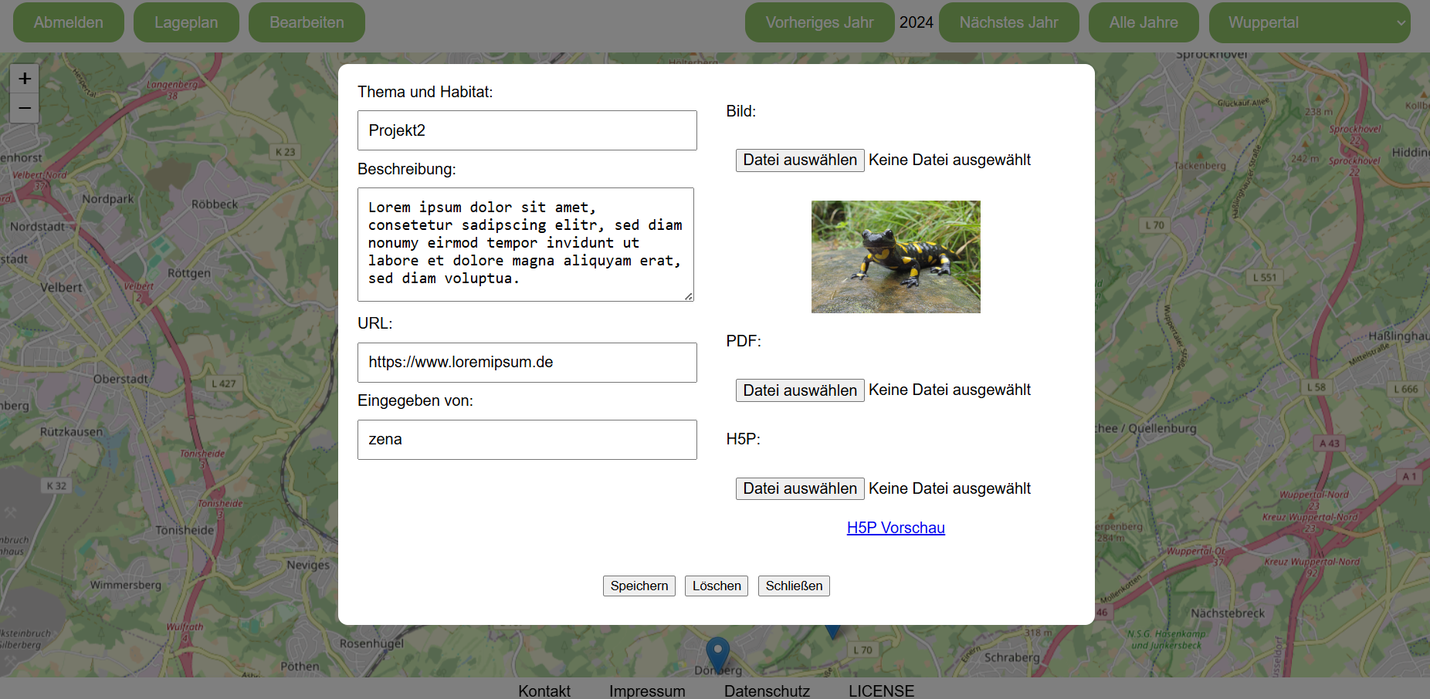
Task: Click into the Beschreibung text area
Action: (525, 244)
